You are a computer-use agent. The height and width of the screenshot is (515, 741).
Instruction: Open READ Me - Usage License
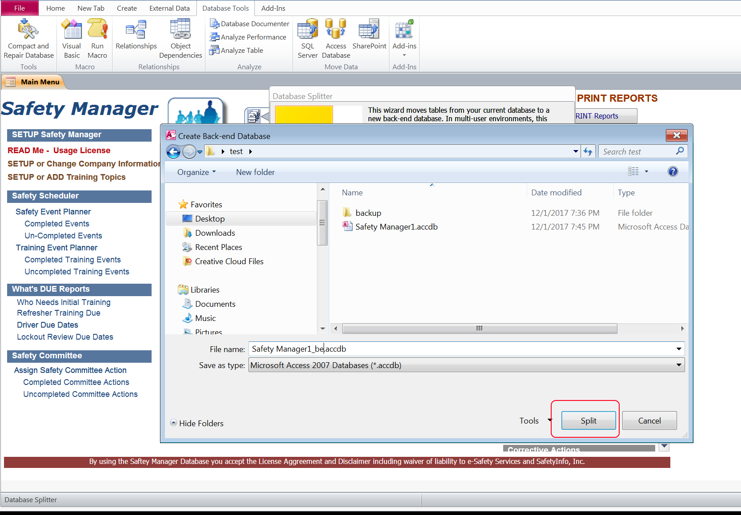[59, 151]
